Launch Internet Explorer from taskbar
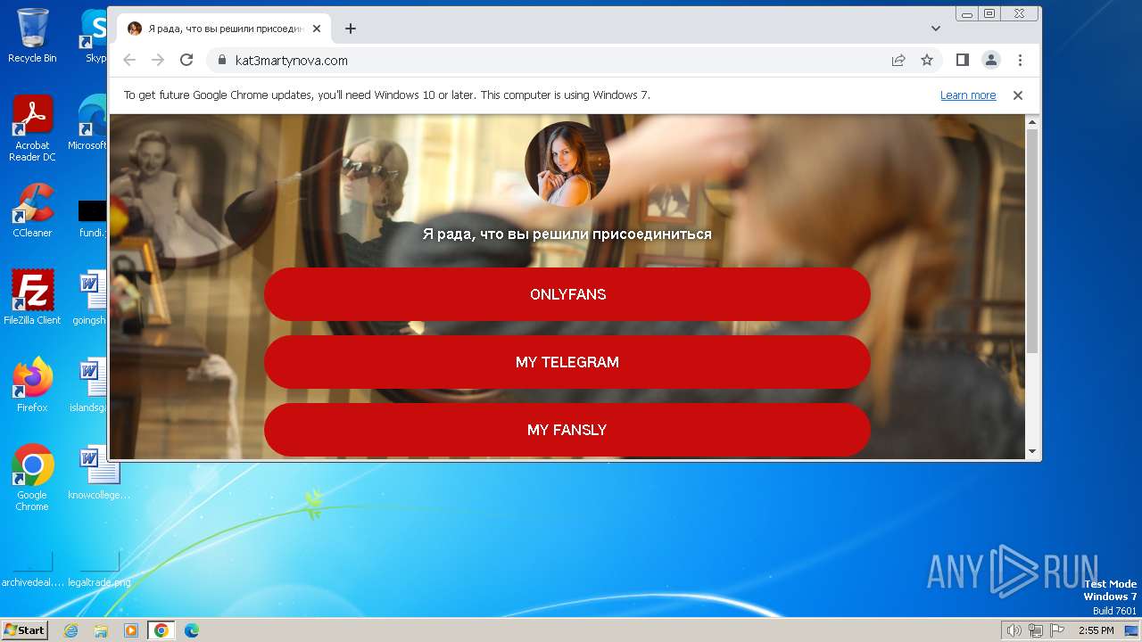This screenshot has height=642, width=1142. 70,630
